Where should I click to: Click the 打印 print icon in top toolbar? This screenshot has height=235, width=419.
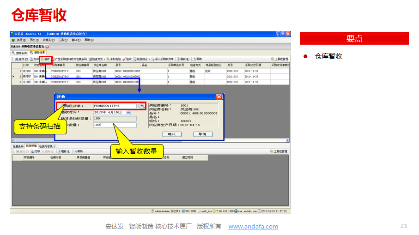(x=34, y=59)
